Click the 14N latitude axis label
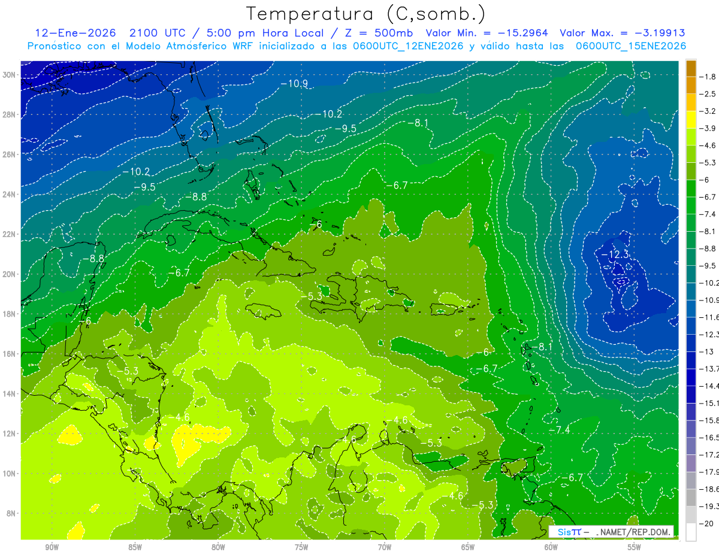The height and width of the screenshot is (555, 719). click(x=10, y=393)
